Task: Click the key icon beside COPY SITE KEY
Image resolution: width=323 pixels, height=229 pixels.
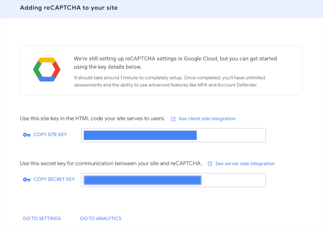Action: (27, 135)
